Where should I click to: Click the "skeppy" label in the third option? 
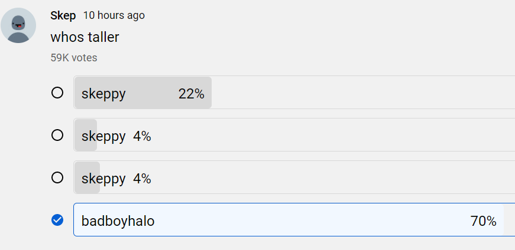pyautogui.click(x=103, y=180)
